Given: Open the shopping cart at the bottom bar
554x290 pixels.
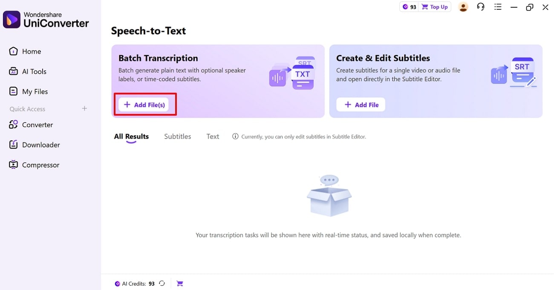Looking at the screenshot, I should (179, 283).
